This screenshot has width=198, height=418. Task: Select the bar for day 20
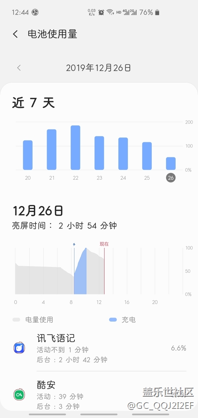[28, 155]
